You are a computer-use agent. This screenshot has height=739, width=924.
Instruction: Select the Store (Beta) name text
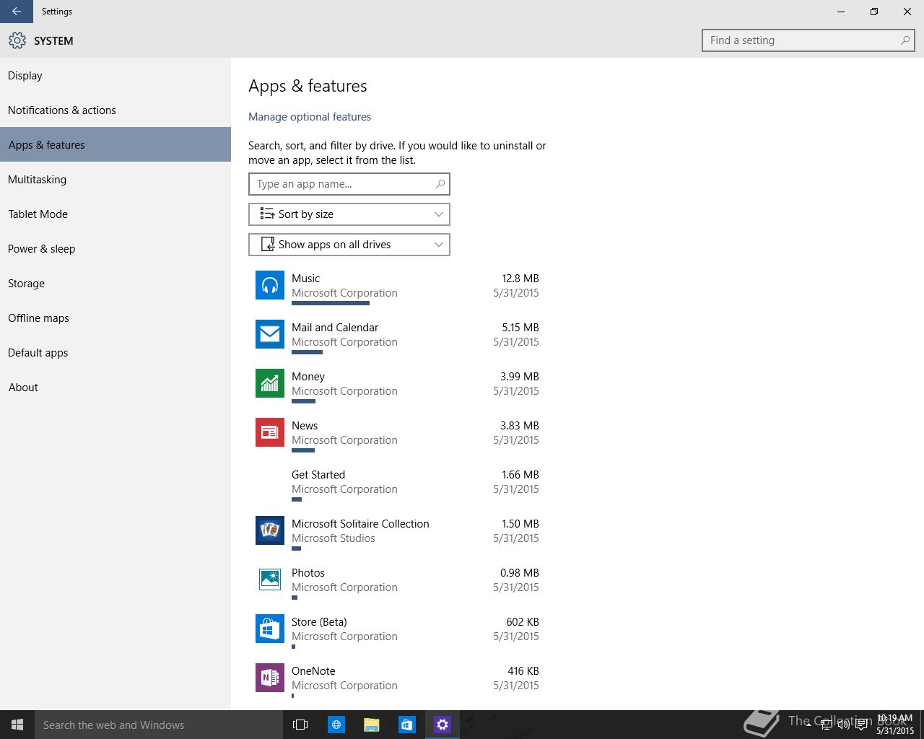(x=319, y=622)
